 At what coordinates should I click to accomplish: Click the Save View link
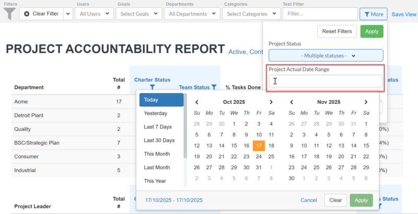[x=404, y=14]
